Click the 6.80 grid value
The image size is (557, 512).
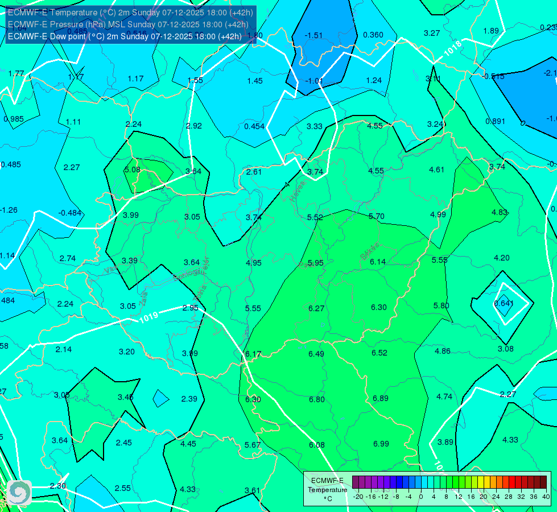pyautogui.click(x=316, y=399)
